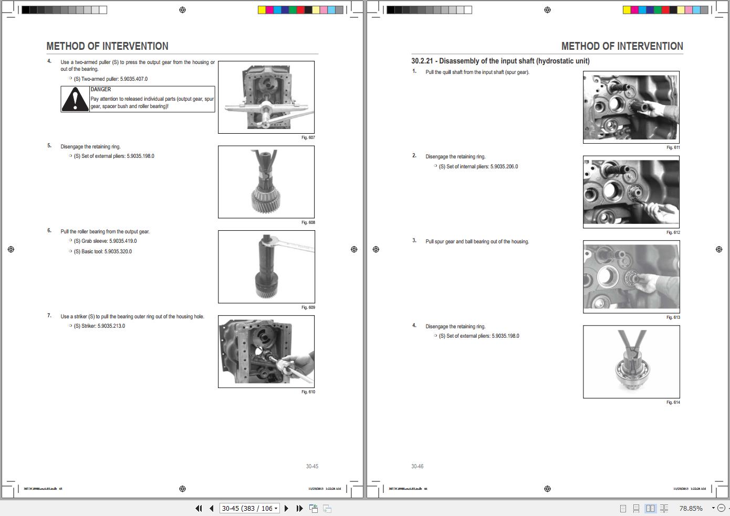
Task: Switch to two-page continuous scrolling view
Action: pos(664,508)
